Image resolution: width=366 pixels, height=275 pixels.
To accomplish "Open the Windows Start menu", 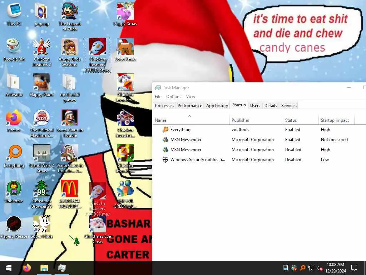I will pyautogui.click(x=9, y=268).
